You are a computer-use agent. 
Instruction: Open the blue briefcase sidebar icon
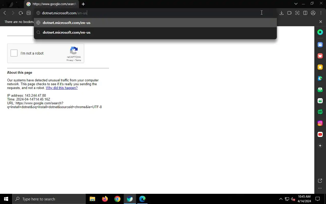click(x=320, y=45)
